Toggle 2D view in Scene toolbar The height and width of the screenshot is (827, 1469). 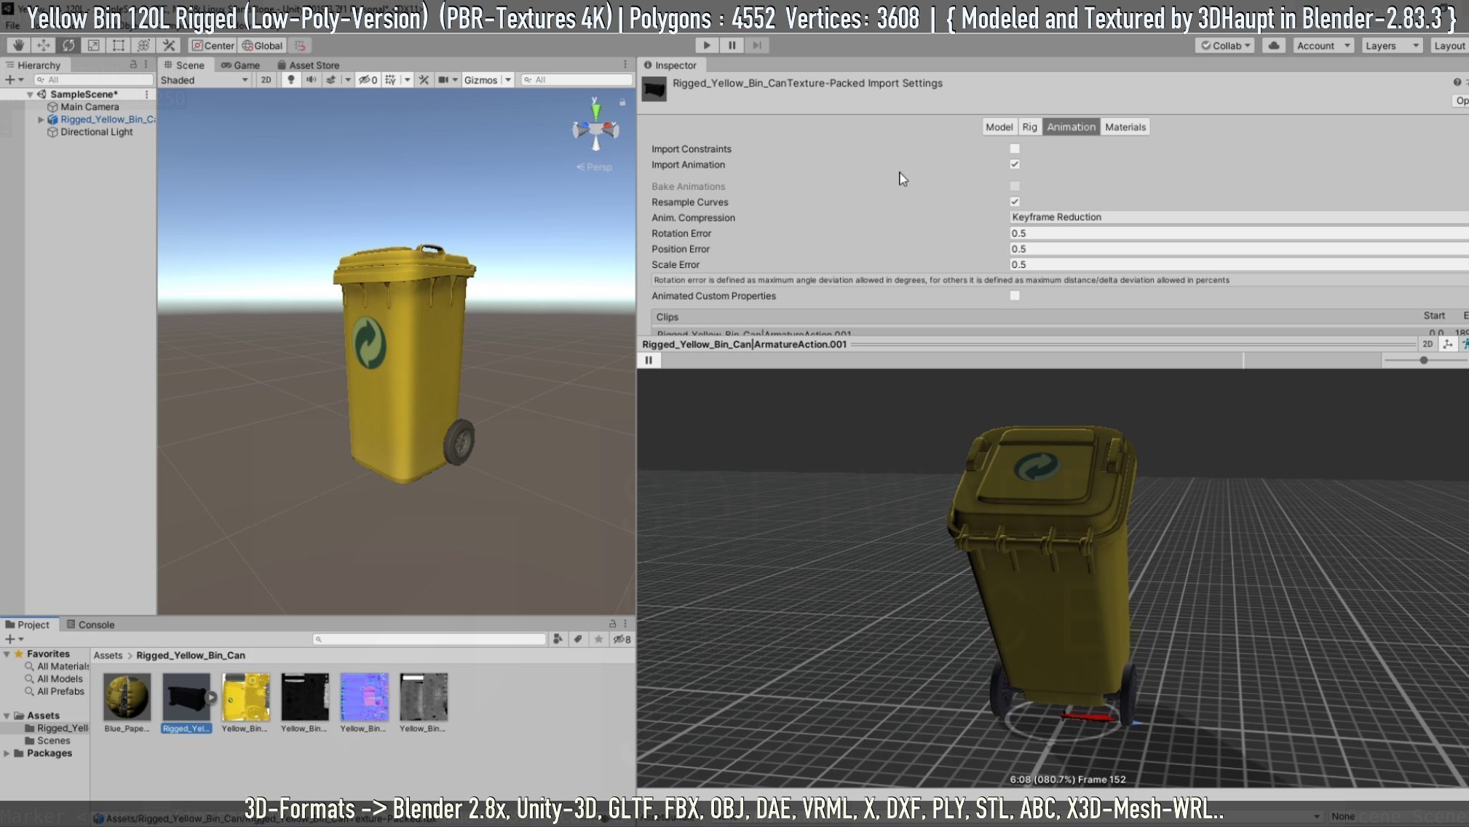click(266, 80)
